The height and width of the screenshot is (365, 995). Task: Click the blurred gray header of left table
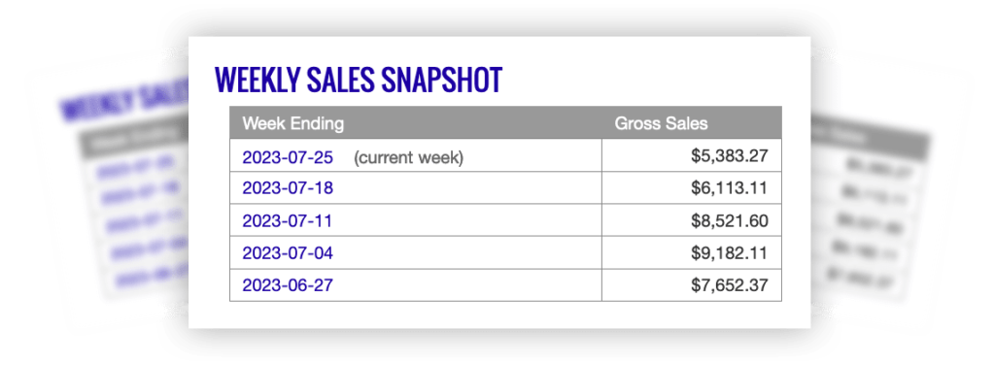(132, 140)
